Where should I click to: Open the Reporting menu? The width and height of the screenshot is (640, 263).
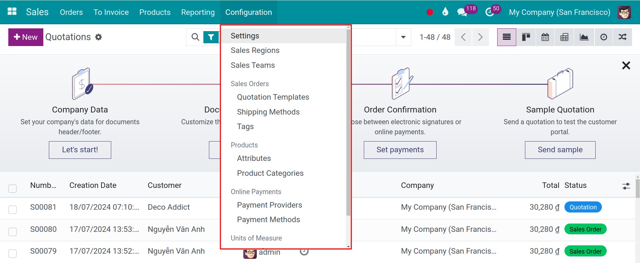click(x=198, y=12)
